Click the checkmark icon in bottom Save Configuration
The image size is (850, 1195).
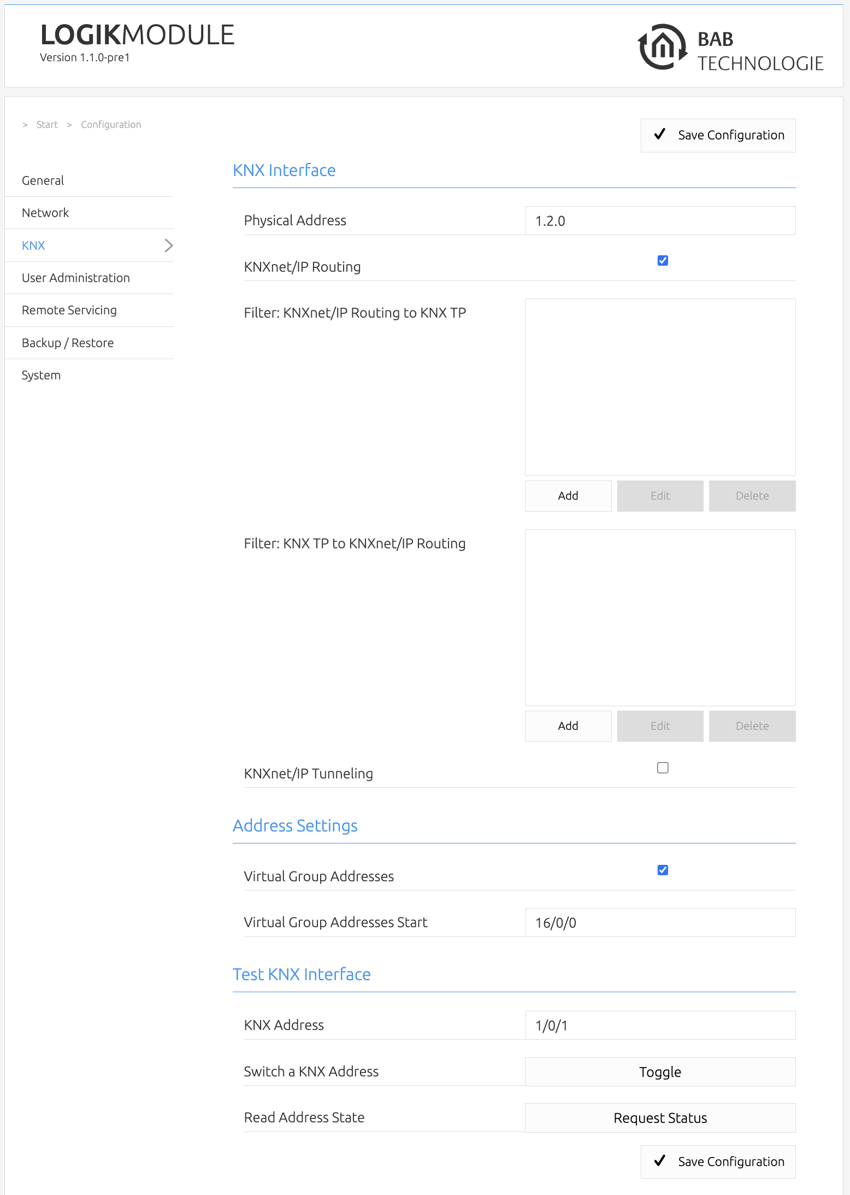point(660,1161)
